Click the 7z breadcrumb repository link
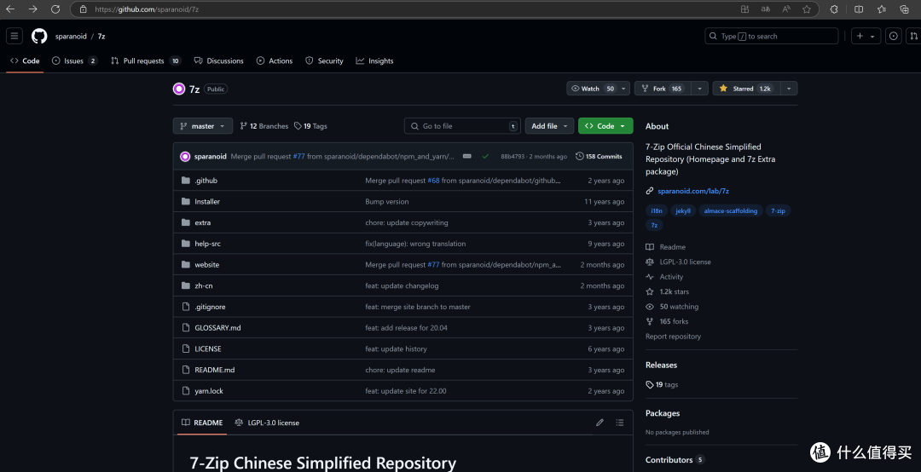 pyautogui.click(x=101, y=37)
